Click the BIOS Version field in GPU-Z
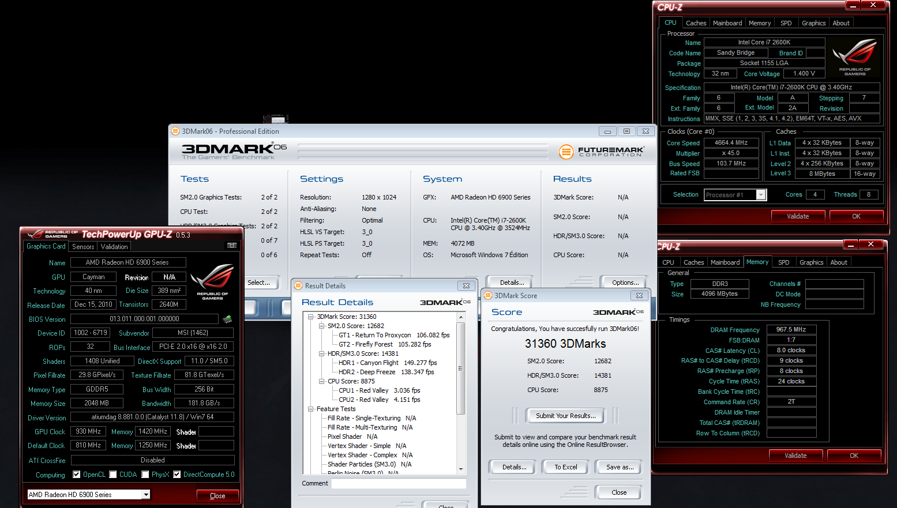 (x=144, y=319)
